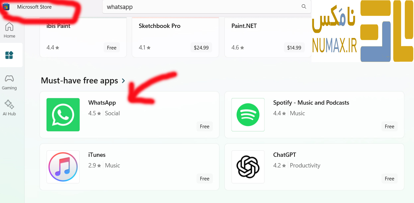The width and height of the screenshot is (414, 203).
Task: Click the $14.99 Paint.NET price button
Action: (x=294, y=48)
